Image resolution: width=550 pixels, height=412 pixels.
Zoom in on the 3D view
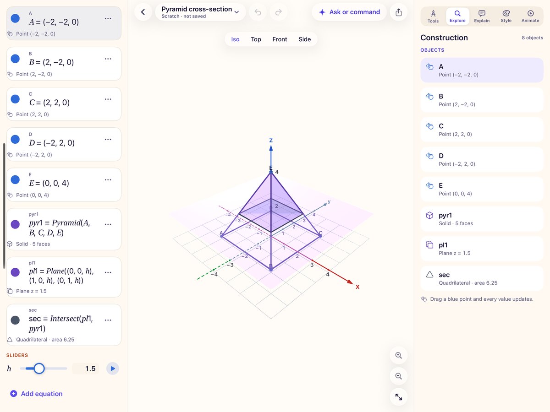399,355
